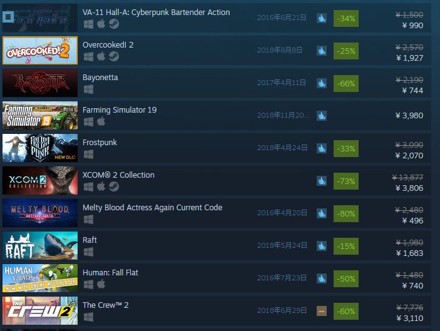Open Melty Blood Actress Again Current Code title
The image size is (440, 331).
pos(152,208)
